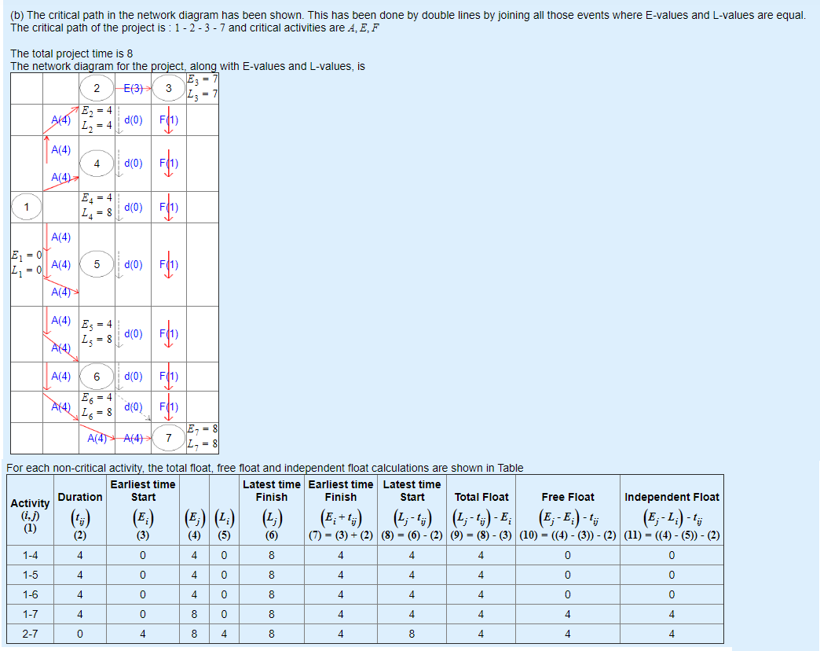Click the d(0) label beside node 4
This screenshot has height=651, width=820.
[x=134, y=164]
